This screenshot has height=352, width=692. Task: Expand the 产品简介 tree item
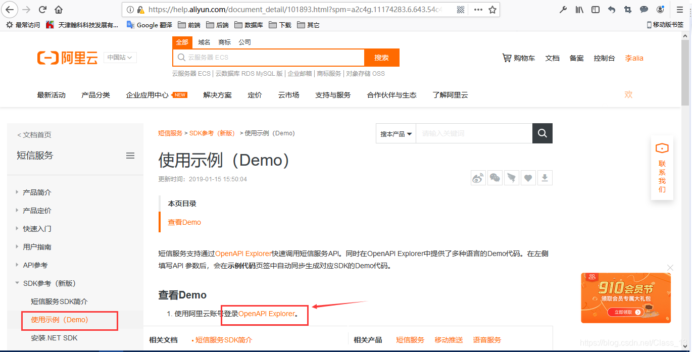pos(37,192)
